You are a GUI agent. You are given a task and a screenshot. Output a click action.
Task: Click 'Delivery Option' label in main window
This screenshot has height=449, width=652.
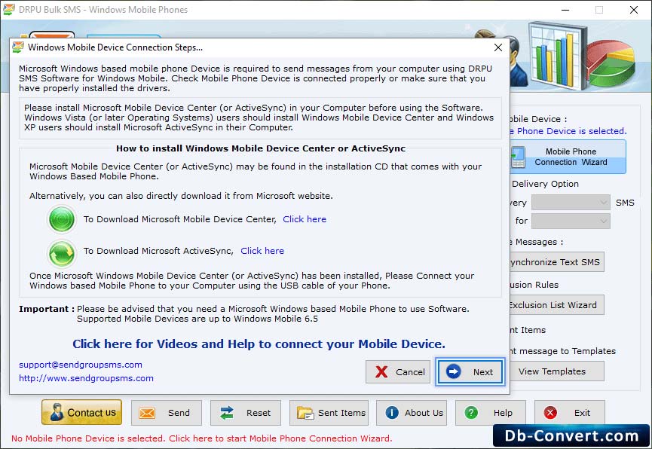coord(545,184)
